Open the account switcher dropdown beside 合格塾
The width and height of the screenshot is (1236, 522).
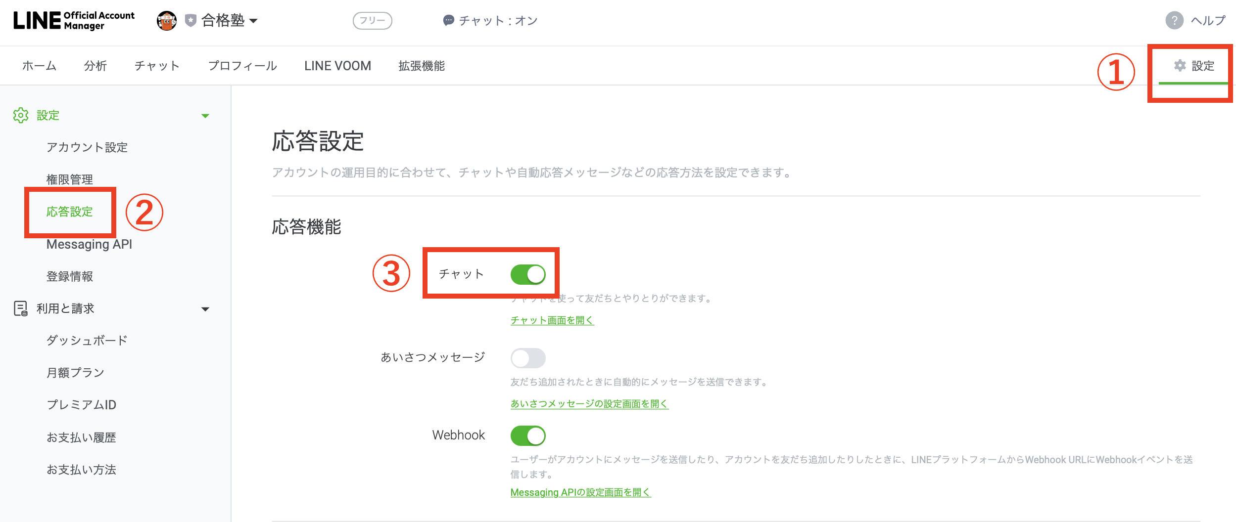(x=254, y=22)
